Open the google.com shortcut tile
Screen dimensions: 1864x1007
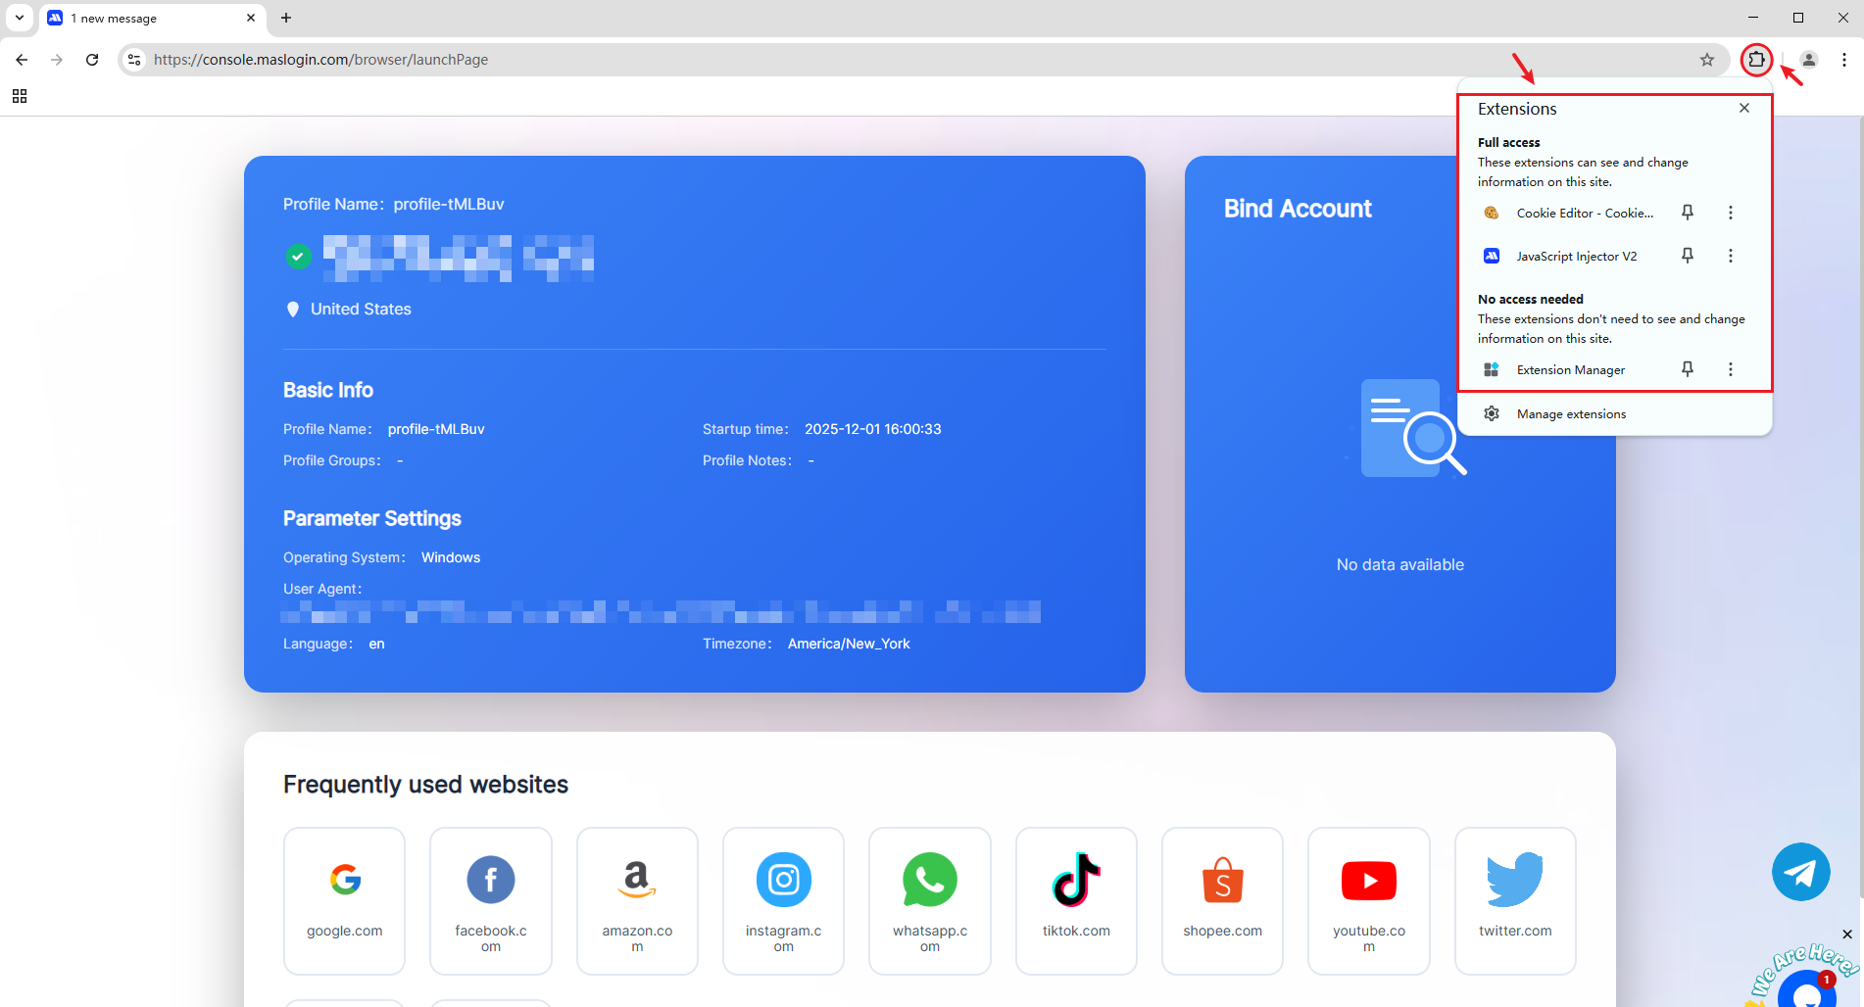pos(344,900)
